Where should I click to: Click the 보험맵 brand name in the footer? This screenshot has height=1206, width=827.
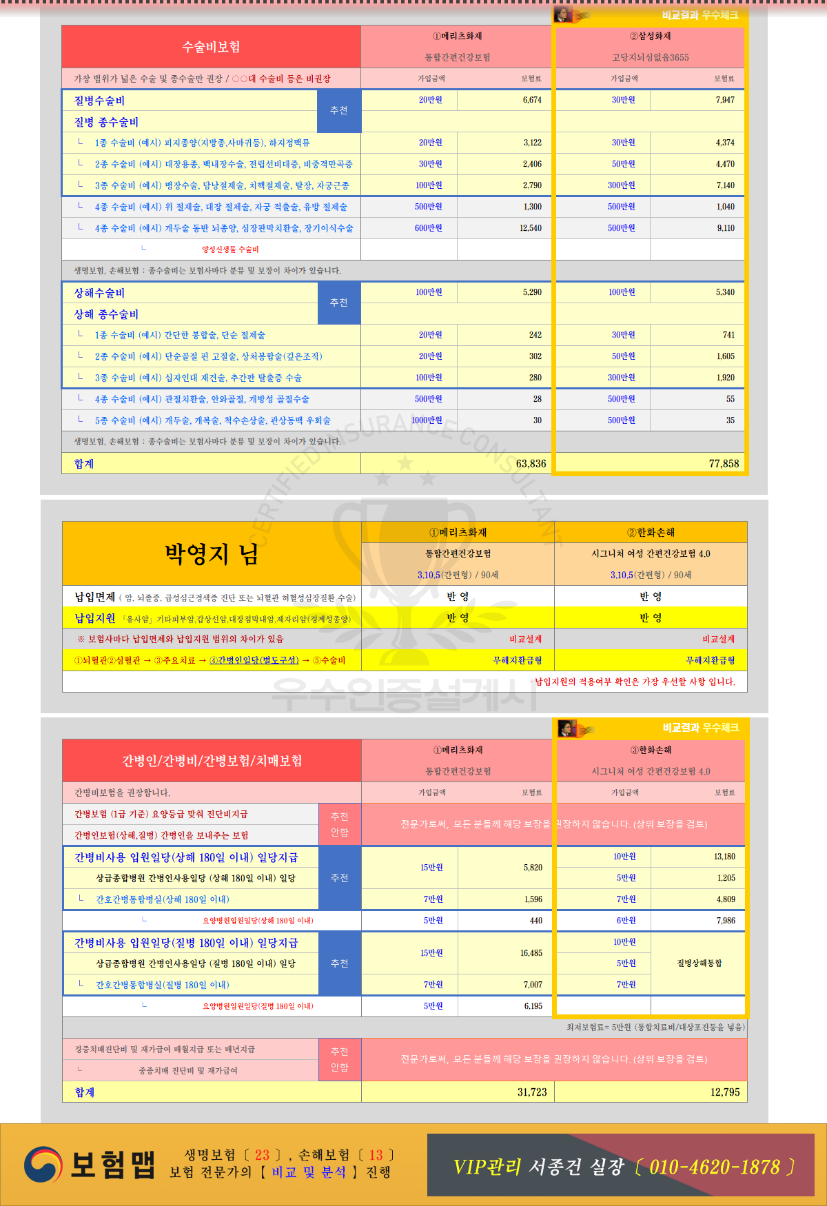click(113, 1165)
